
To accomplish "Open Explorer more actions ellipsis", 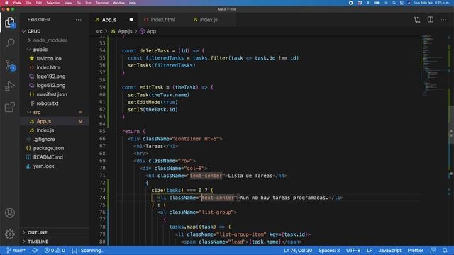I will 79,20.
